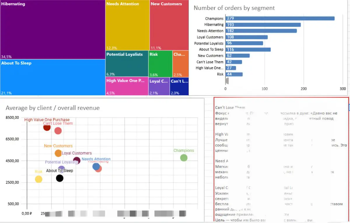350x223 pixels.
Task: Click the Can't Lose Them heading in text panel
Action: click(230, 108)
